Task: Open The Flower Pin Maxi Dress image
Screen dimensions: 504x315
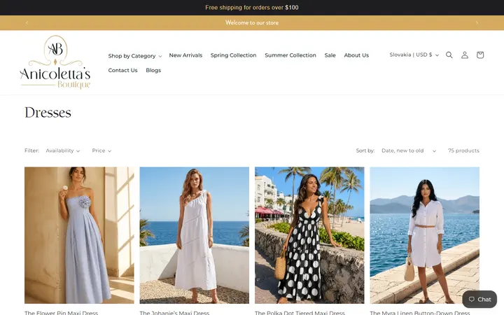Action: [x=79, y=235]
